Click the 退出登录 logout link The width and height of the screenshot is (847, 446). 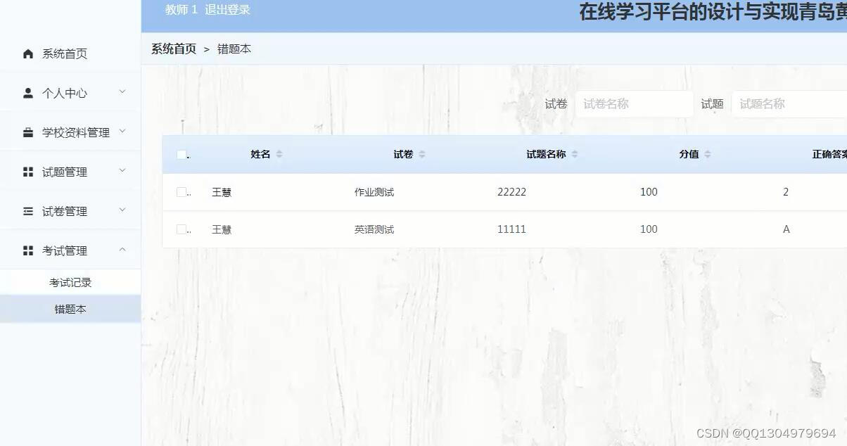tap(227, 10)
